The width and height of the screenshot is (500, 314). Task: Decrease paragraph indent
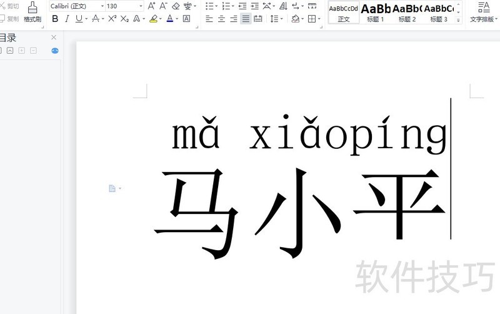(242, 6)
